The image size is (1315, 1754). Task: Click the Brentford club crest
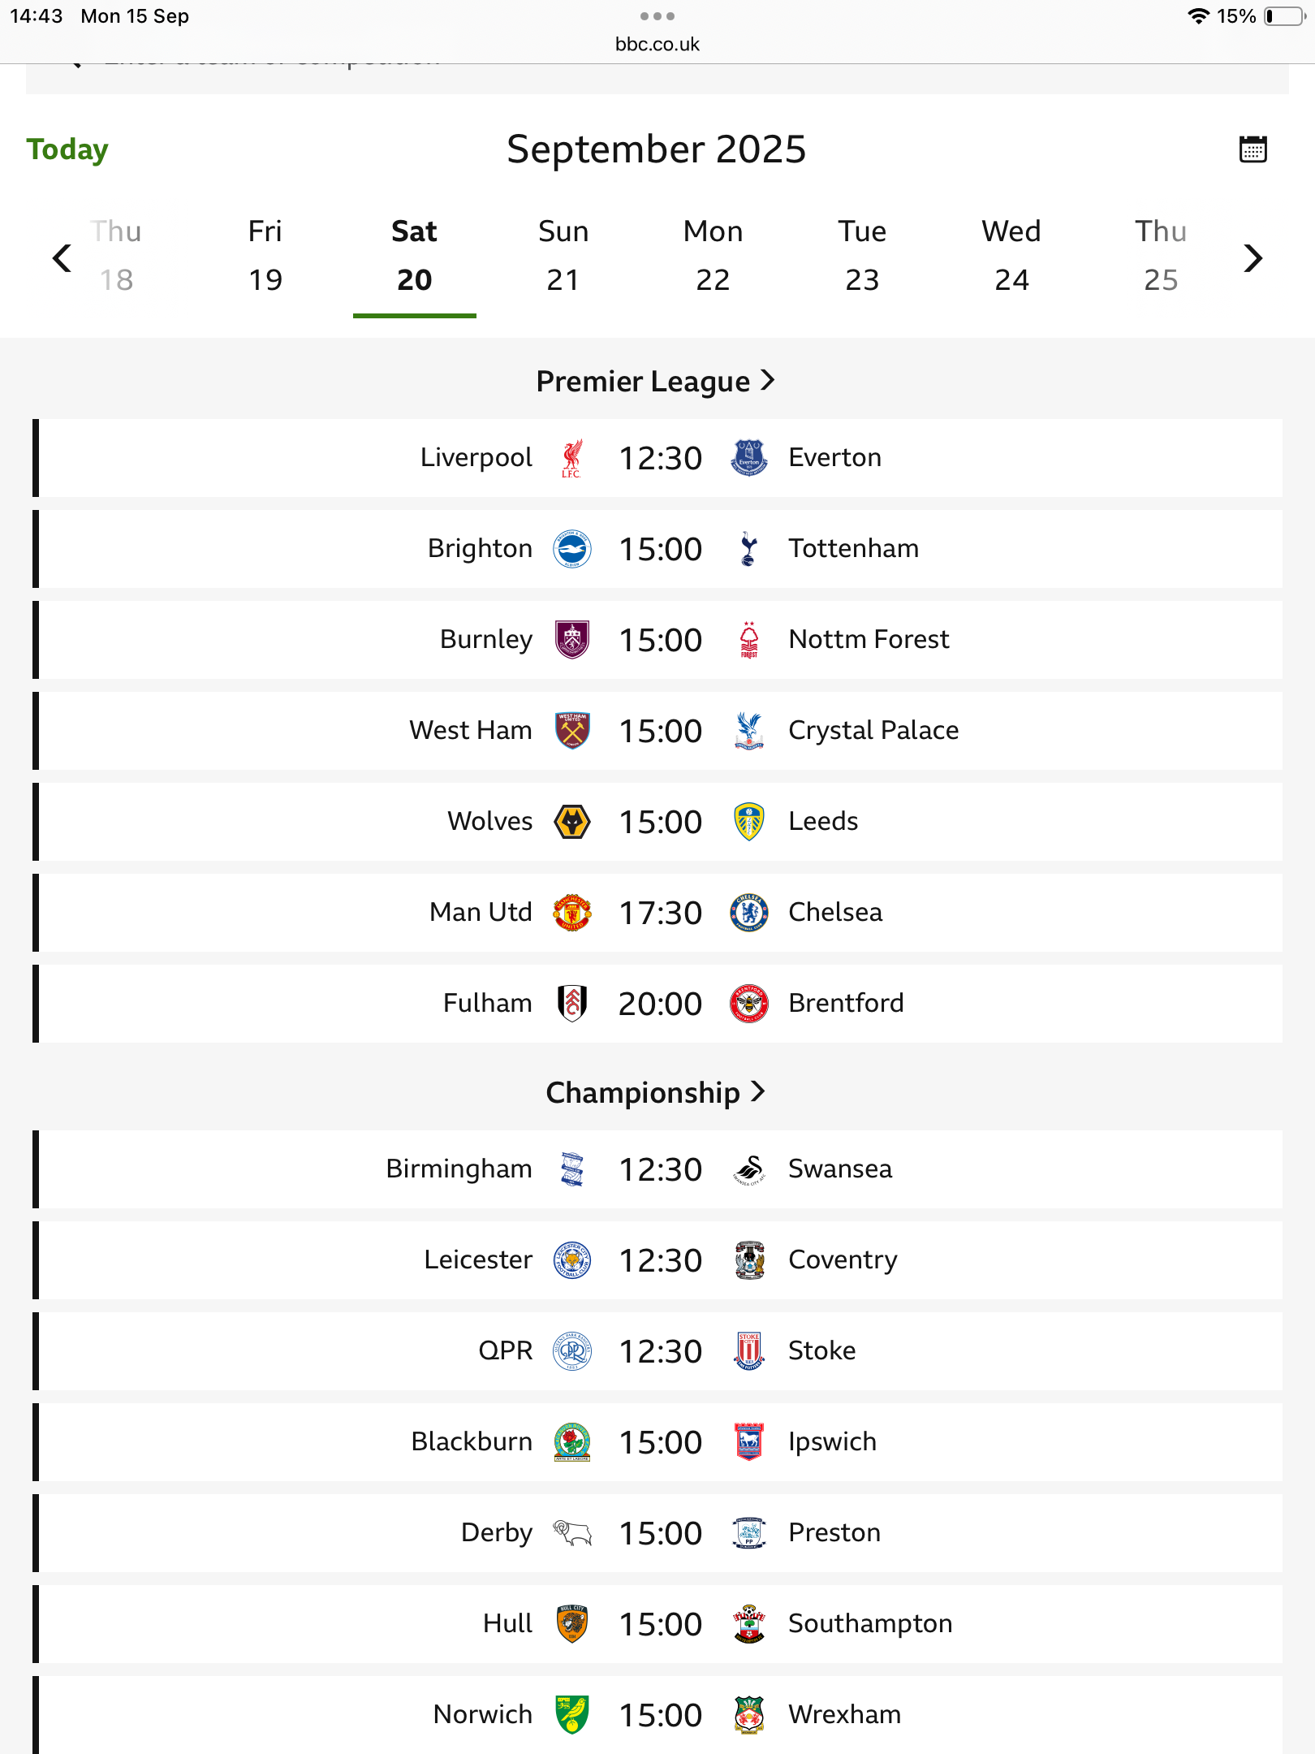(x=748, y=1004)
